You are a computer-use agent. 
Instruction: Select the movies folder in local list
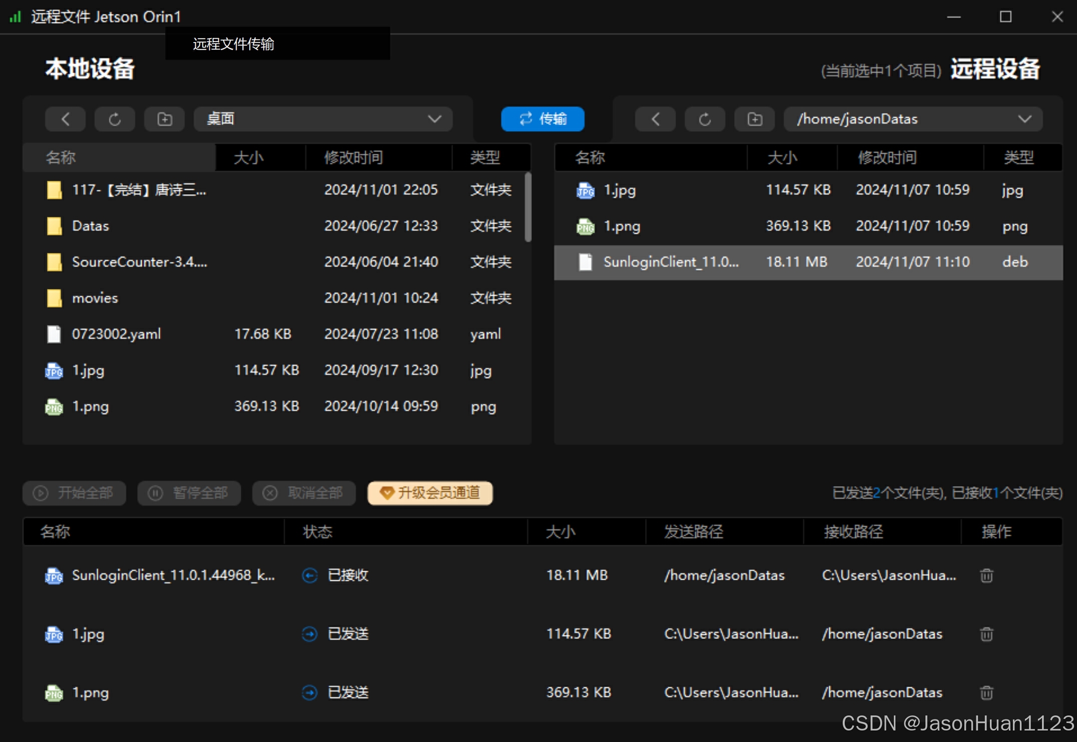coord(95,298)
